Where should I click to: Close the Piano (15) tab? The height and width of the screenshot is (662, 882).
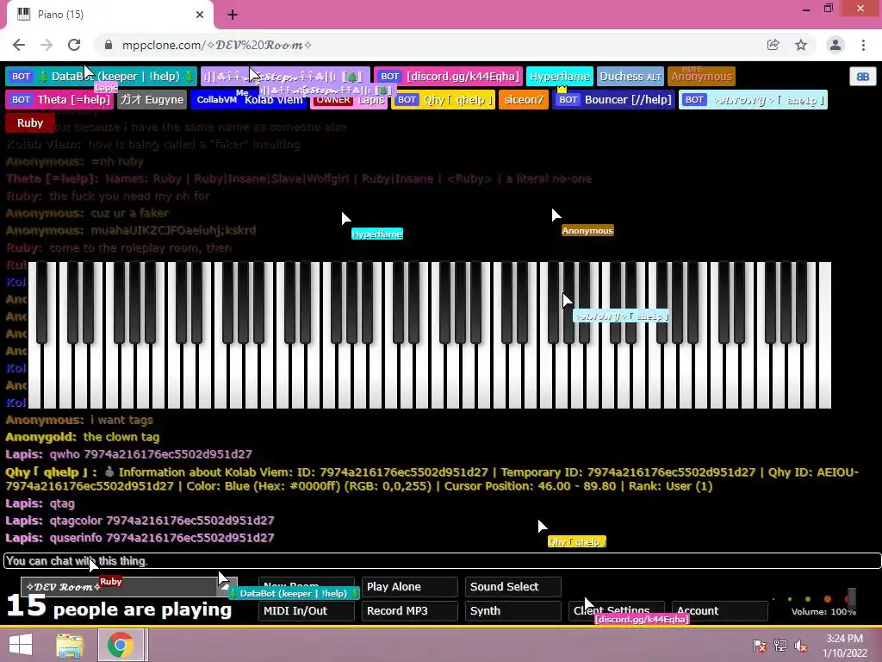point(200,15)
